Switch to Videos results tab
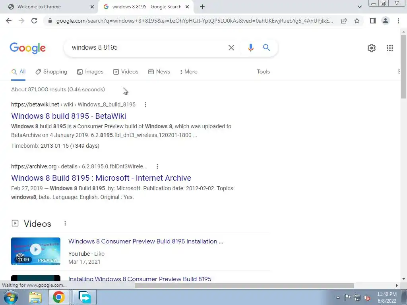The height and width of the screenshot is (305, 407). (126, 72)
